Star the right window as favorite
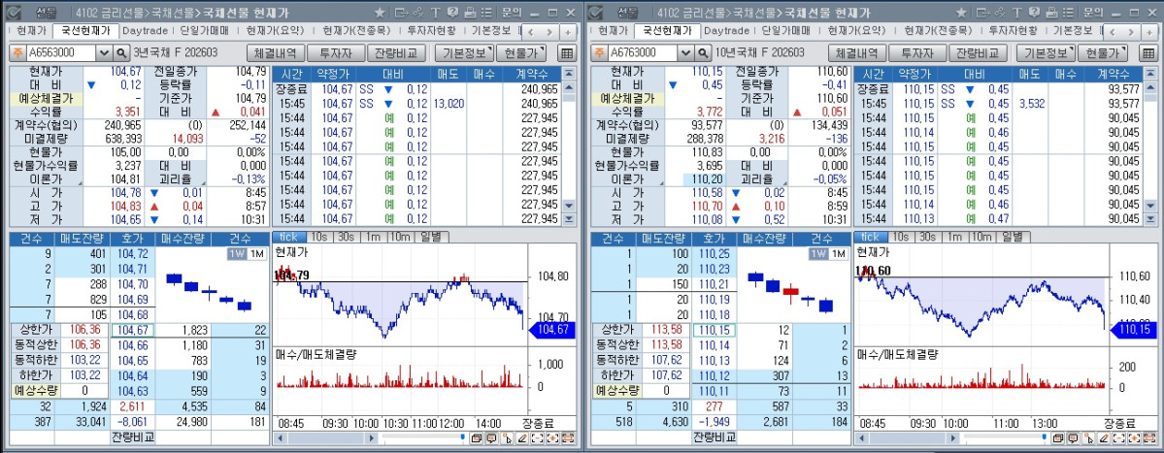The width and height of the screenshot is (1164, 453). [x=962, y=13]
